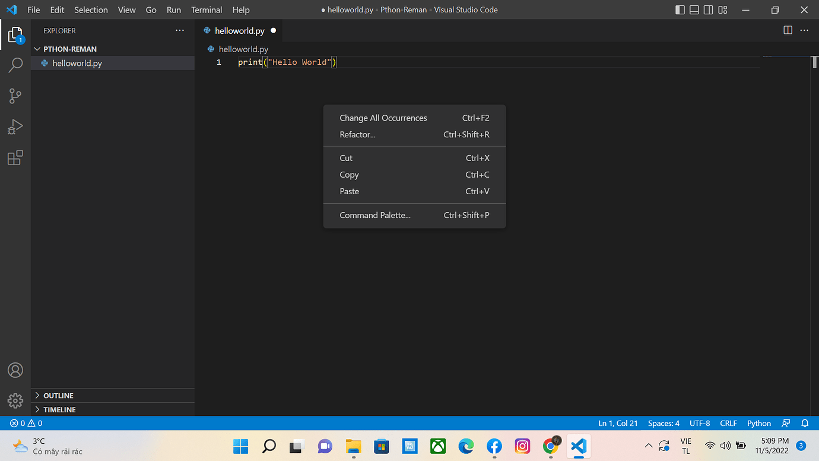
Task: Click the notifications bell in the status bar
Action: [805, 423]
